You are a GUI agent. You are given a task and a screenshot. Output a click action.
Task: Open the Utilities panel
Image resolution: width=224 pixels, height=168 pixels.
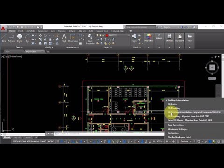pyautogui.click(x=169, y=41)
